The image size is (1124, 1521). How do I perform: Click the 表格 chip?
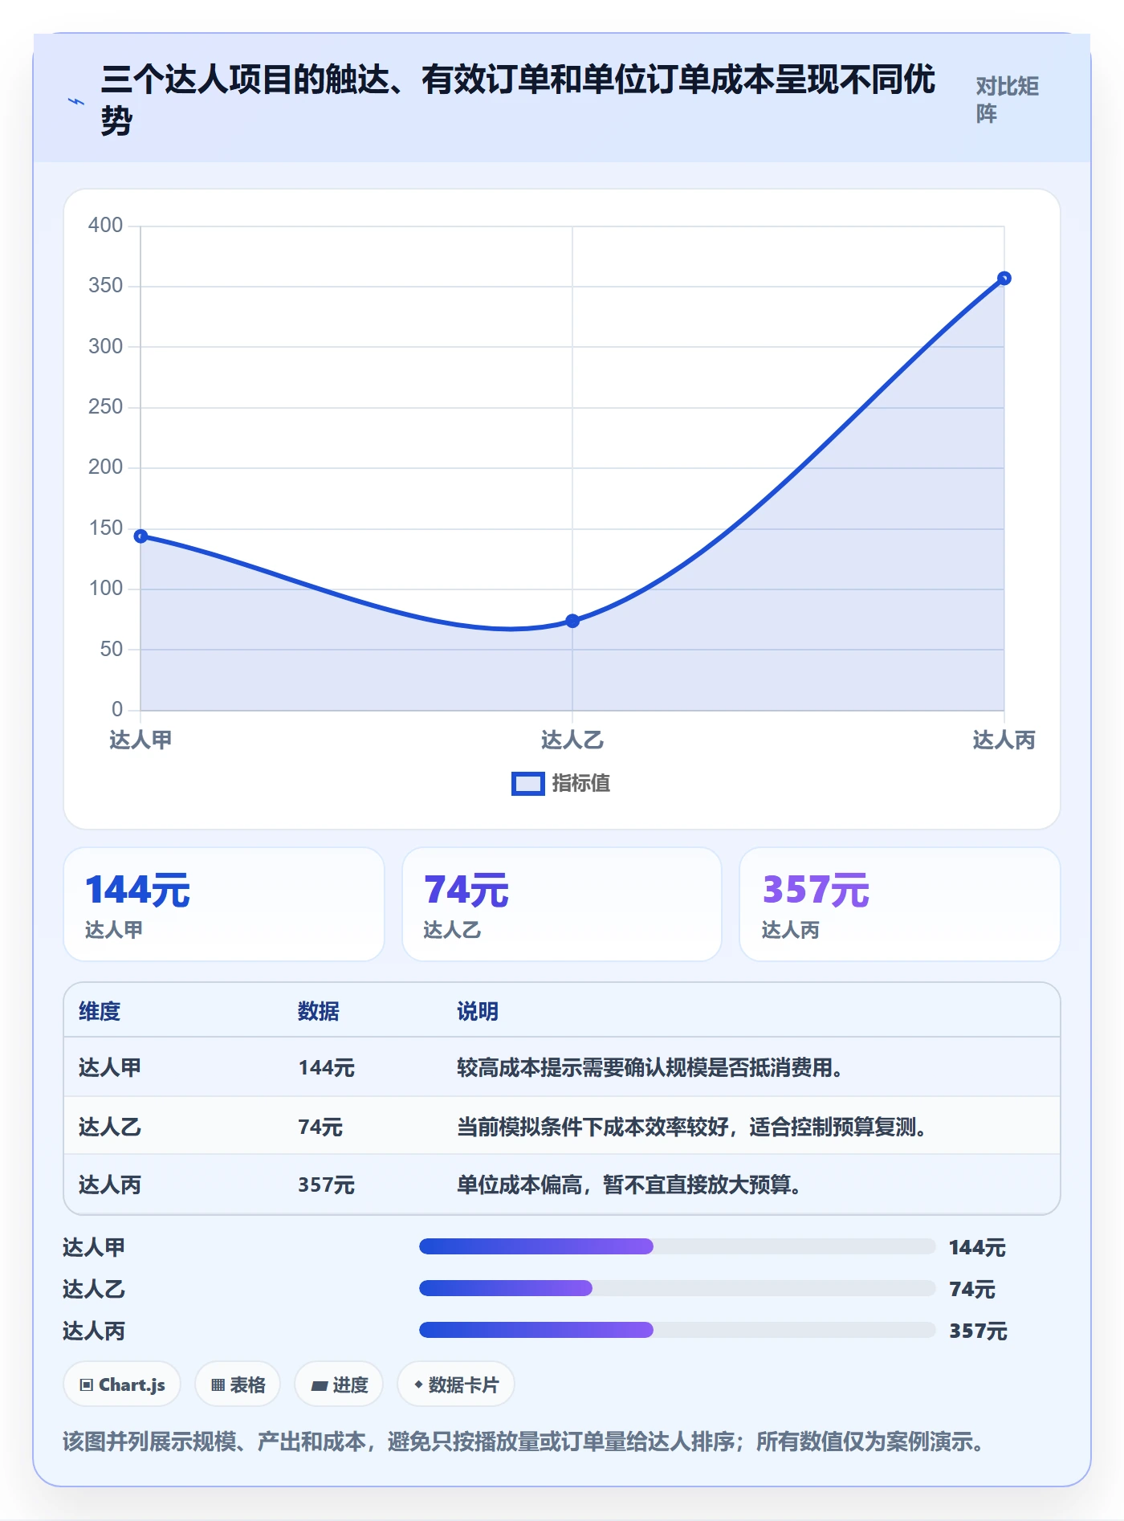[x=238, y=1384]
